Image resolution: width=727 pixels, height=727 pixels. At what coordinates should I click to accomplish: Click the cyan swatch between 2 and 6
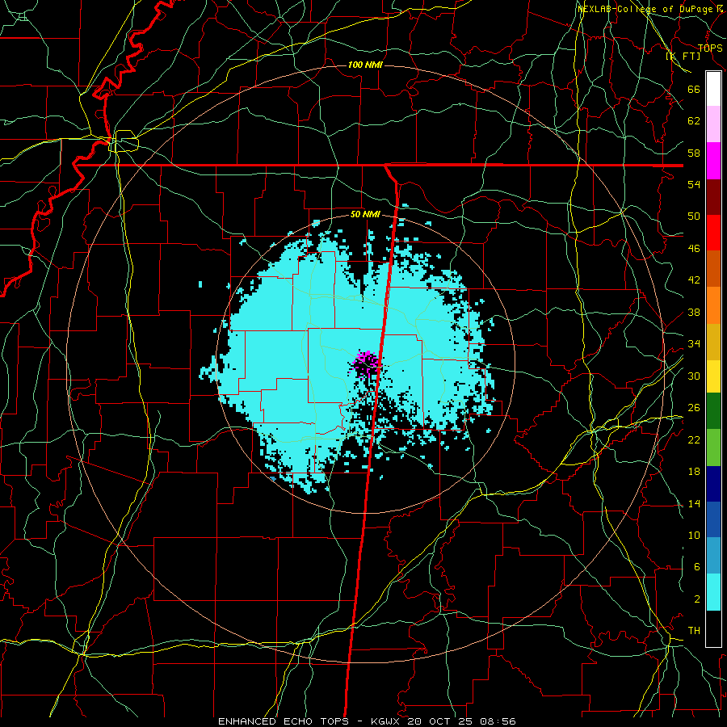pos(713,592)
